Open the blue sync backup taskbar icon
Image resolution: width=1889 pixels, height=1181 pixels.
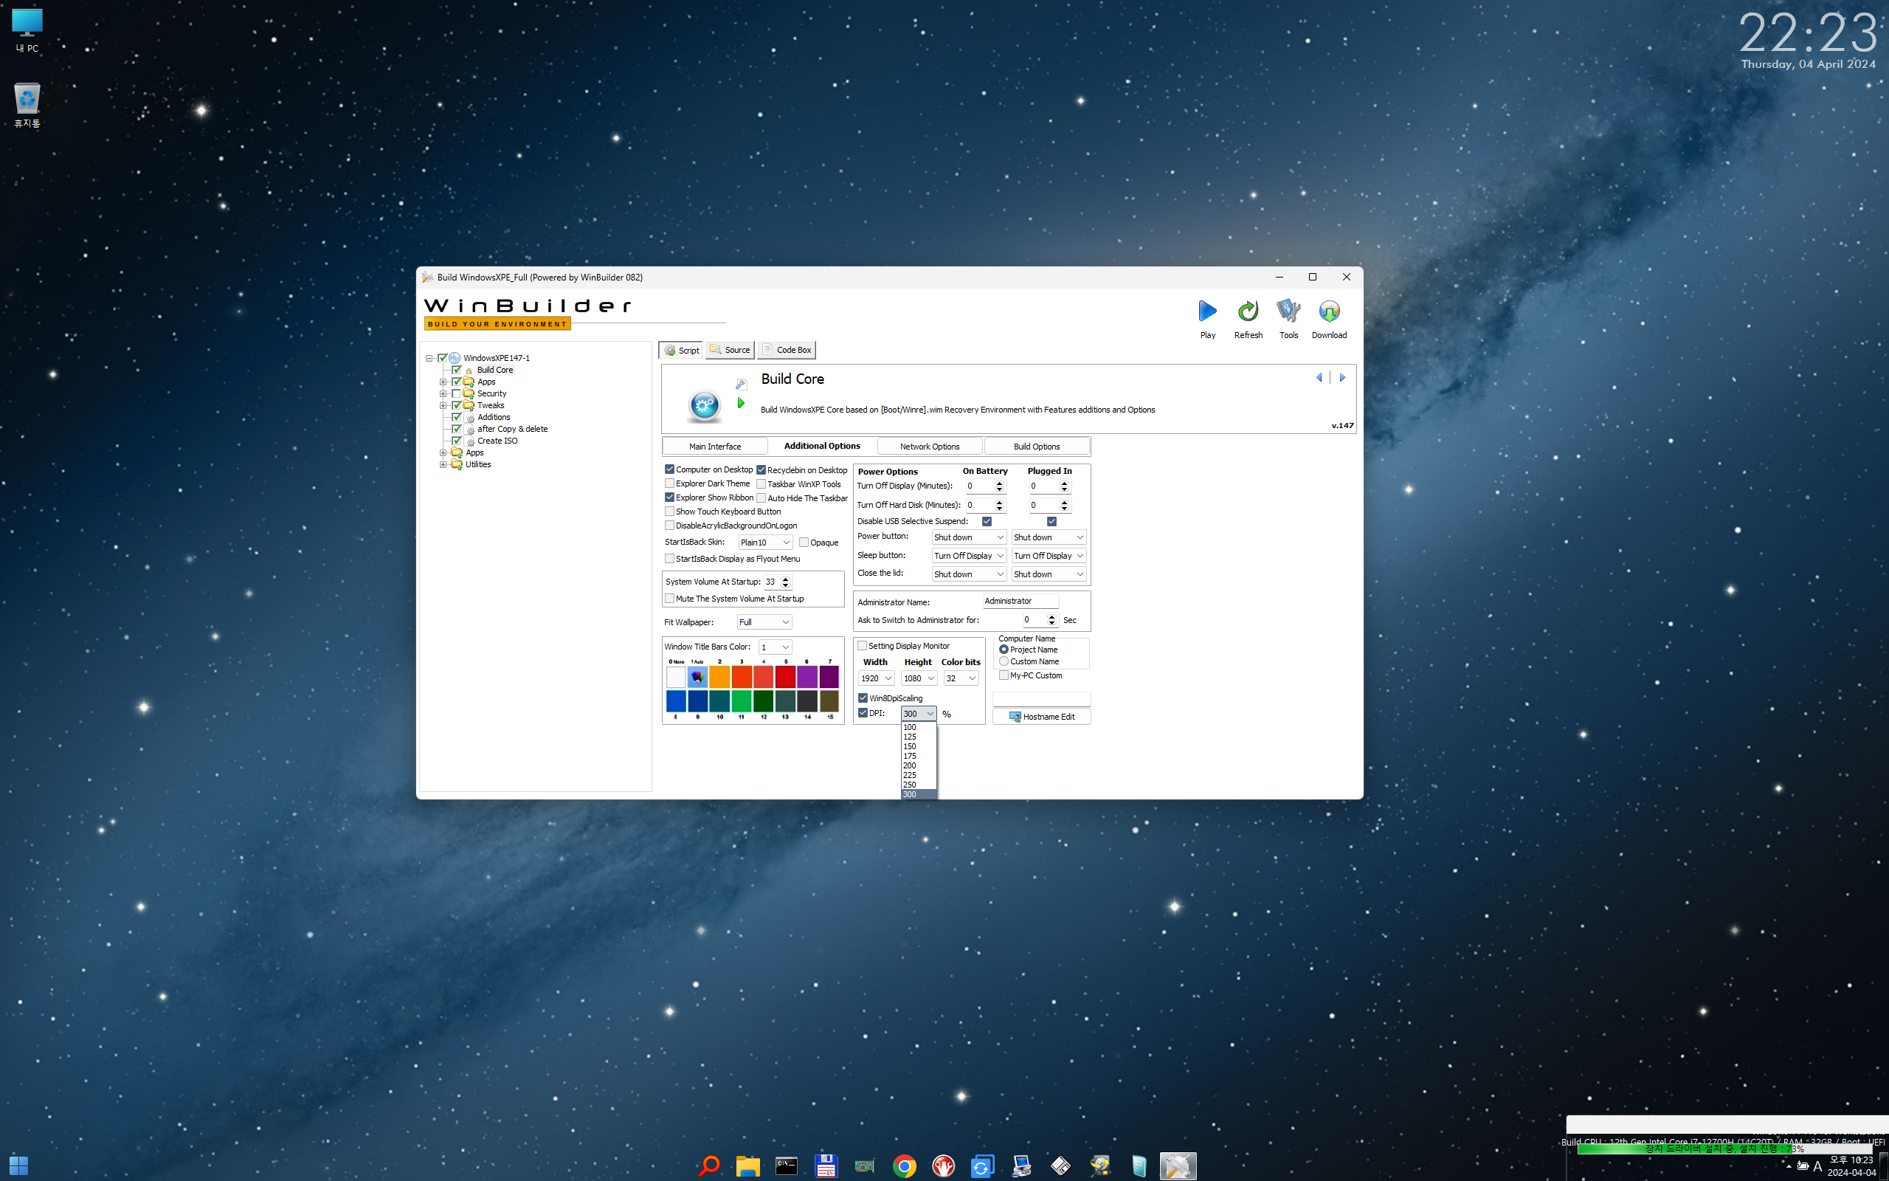982,1166
